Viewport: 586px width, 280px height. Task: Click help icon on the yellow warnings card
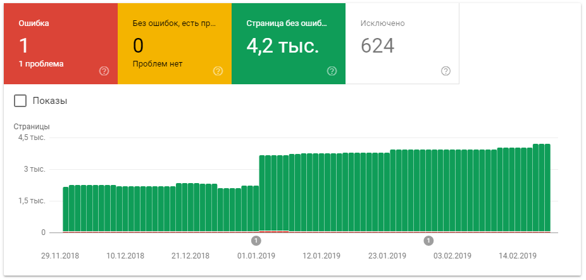218,71
